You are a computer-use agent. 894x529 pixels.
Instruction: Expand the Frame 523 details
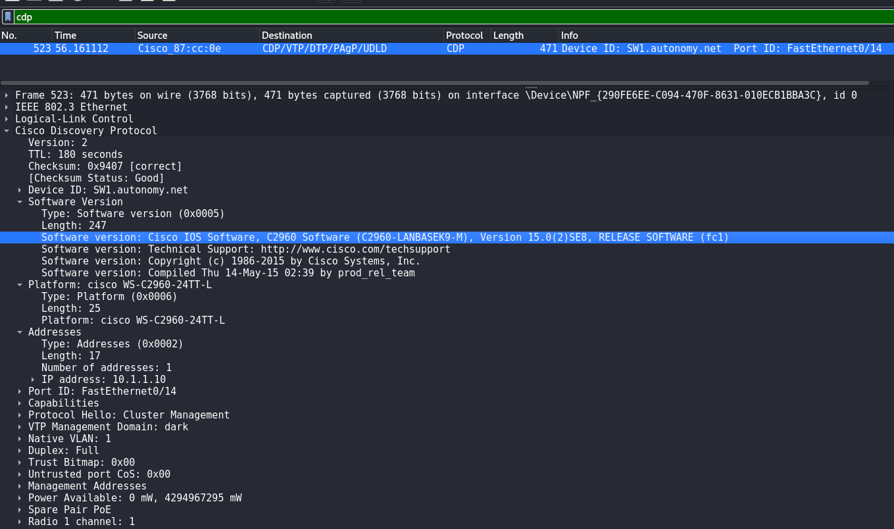(7, 95)
